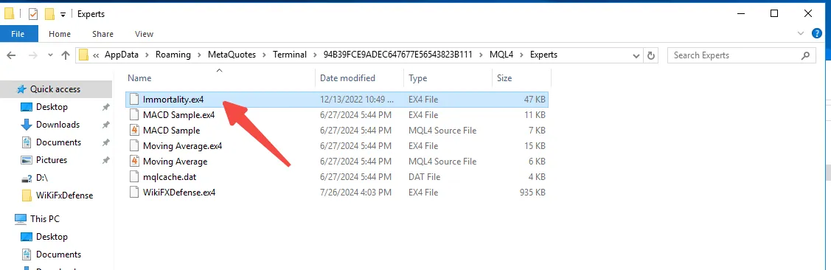The height and width of the screenshot is (270, 831).
Task: Click the New folder quick access icon
Action: pyautogui.click(x=49, y=14)
